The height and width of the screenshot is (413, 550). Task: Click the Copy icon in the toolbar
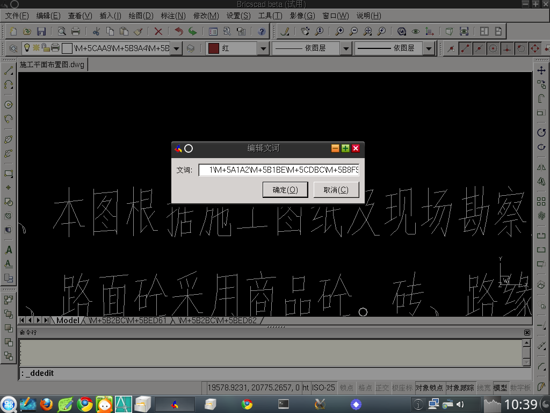[x=110, y=31]
